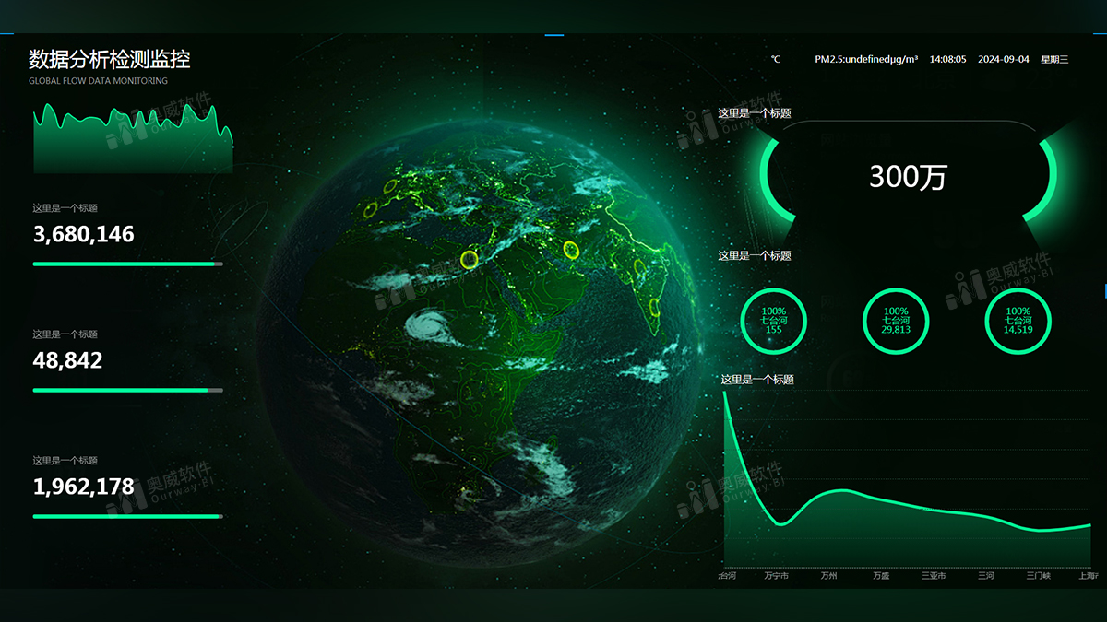Click the progress bar under 1,962,178
Viewport: 1107px width, 622px height.
click(128, 516)
